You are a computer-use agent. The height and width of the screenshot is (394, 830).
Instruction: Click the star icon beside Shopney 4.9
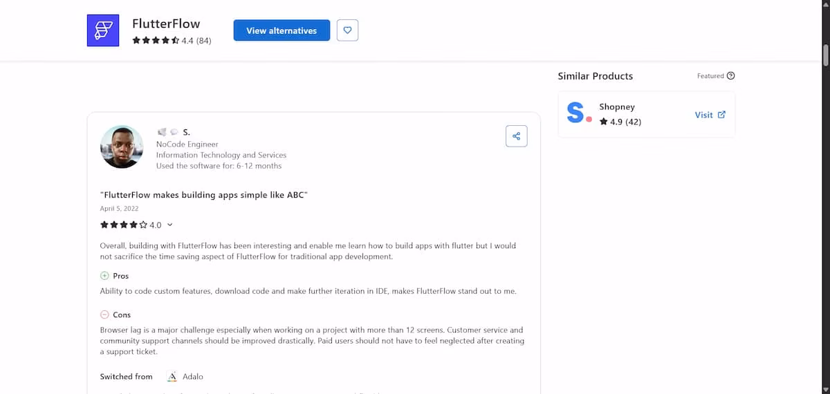pos(603,122)
